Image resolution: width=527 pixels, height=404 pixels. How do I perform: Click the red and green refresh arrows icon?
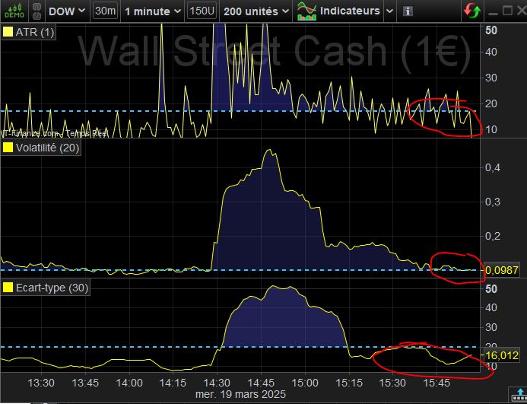coord(472,11)
